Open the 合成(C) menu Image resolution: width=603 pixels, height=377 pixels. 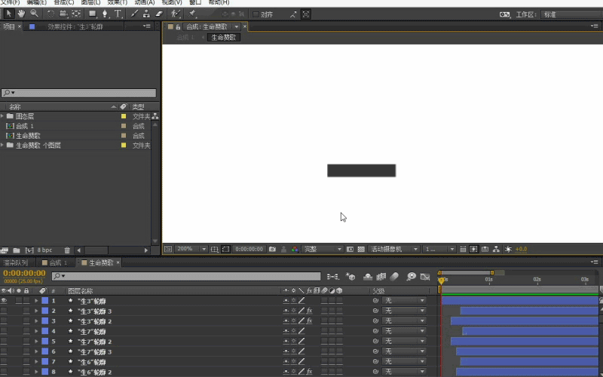[x=61, y=3]
